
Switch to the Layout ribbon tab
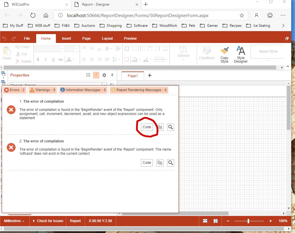click(107, 39)
